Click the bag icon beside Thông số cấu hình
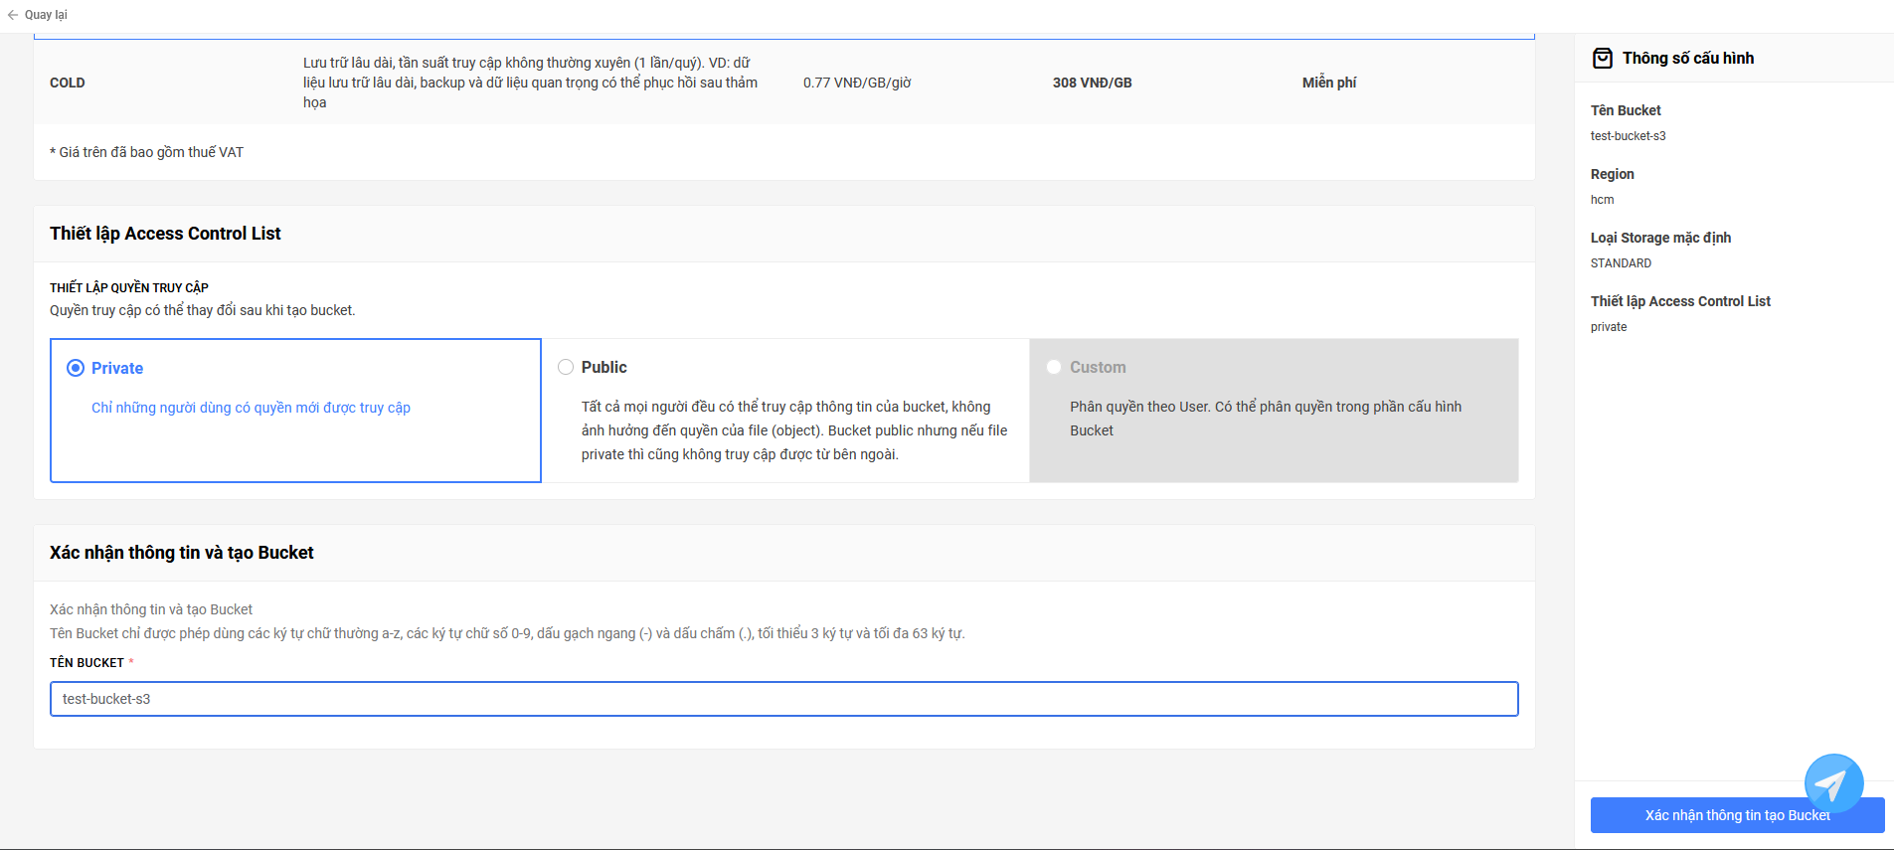Screen dimensions: 1894x850 [x=1602, y=59]
